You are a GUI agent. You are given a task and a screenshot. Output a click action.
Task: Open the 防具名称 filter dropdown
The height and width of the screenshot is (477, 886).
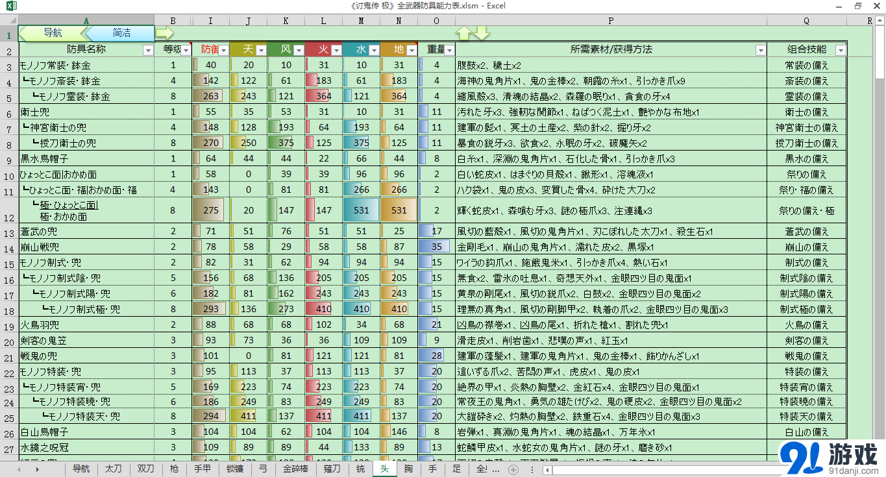click(x=147, y=50)
